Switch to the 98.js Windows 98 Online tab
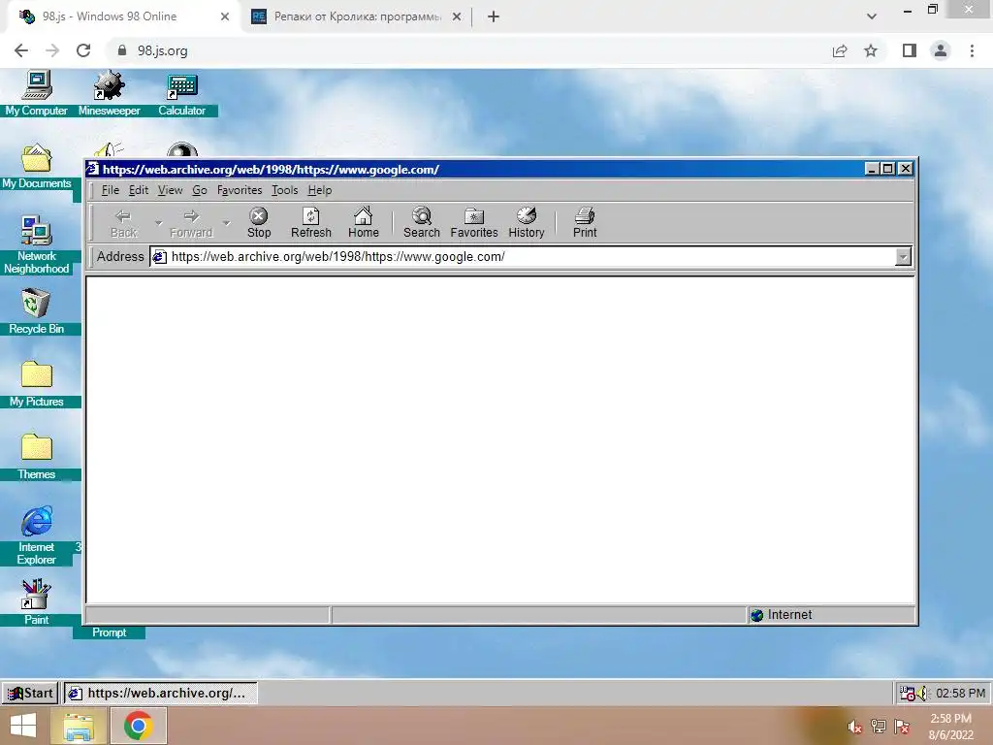Image resolution: width=993 pixels, height=745 pixels. tap(120, 16)
